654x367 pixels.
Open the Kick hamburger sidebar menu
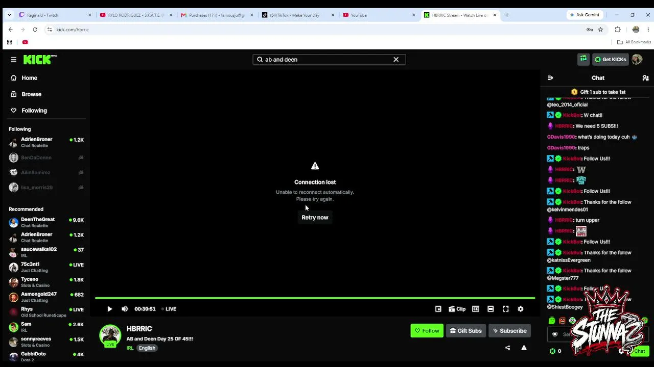(14, 60)
